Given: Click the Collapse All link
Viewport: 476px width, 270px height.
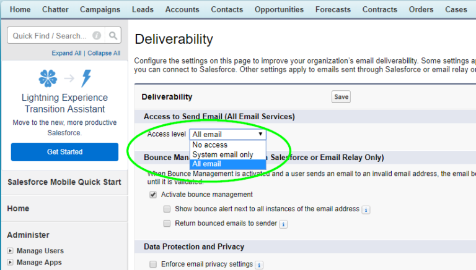Looking at the screenshot, I should point(104,53).
